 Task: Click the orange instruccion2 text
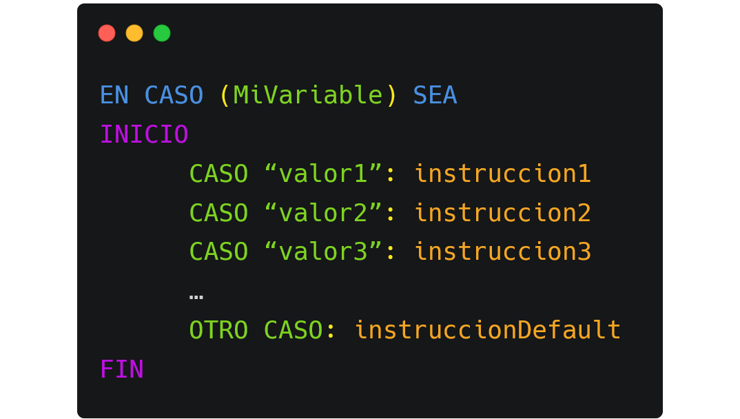point(502,213)
